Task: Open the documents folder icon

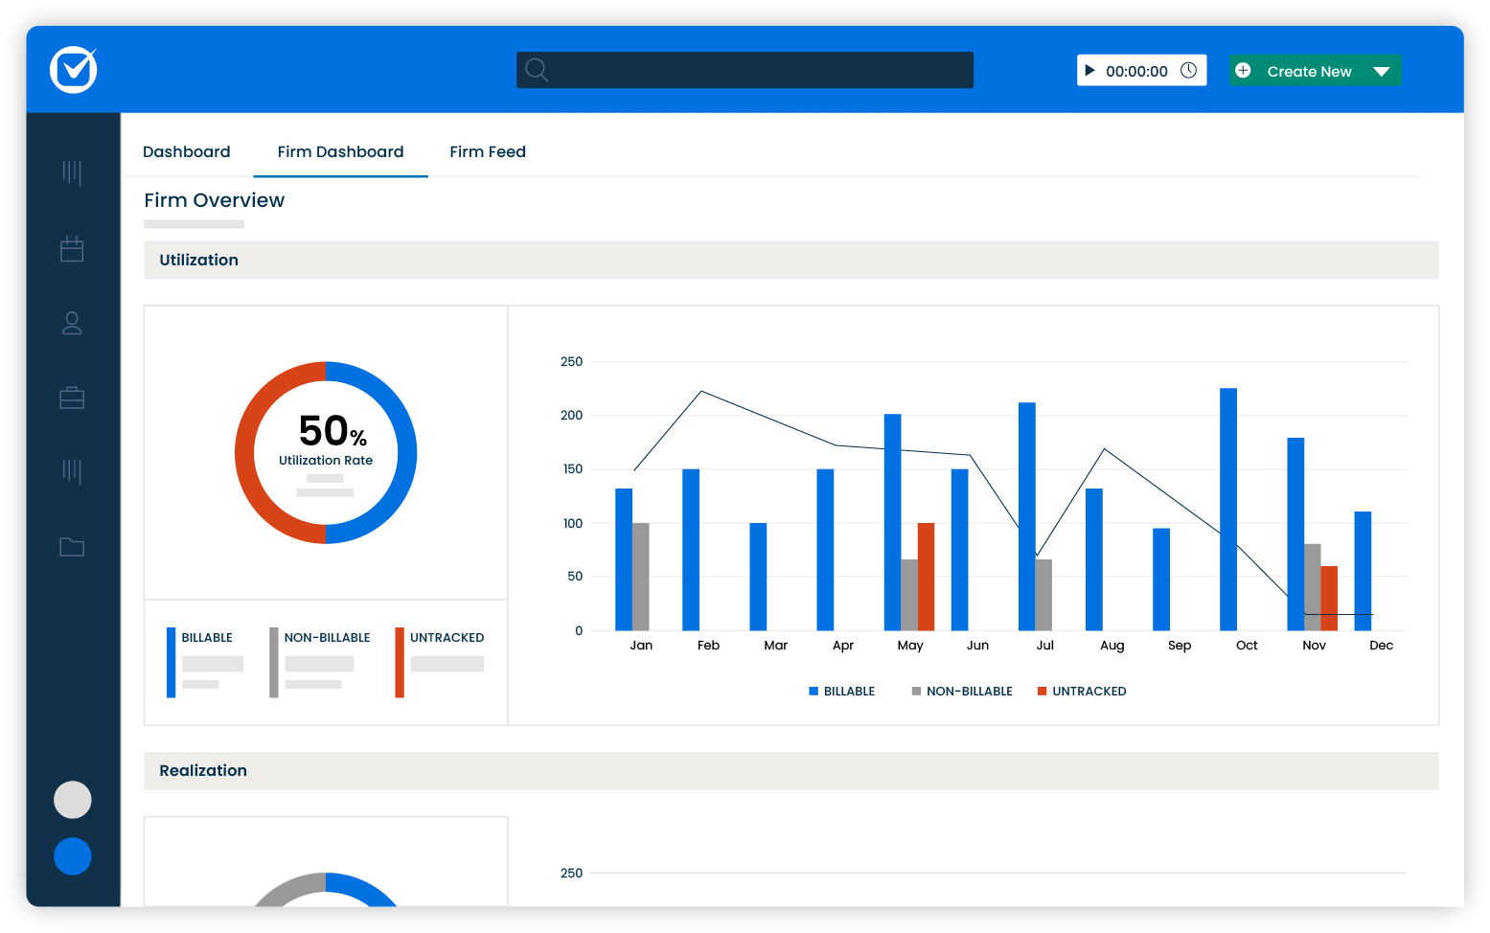Action: coord(72,546)
